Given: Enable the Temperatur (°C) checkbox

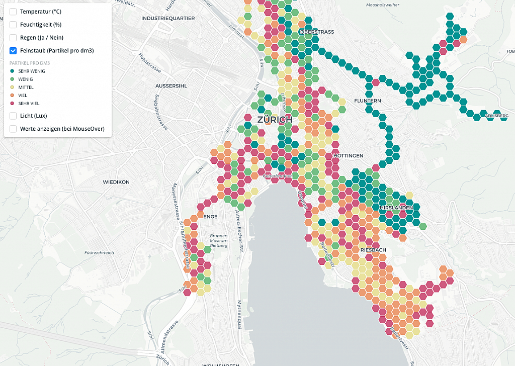Looking at the screenshot, I should coord(14,12).
